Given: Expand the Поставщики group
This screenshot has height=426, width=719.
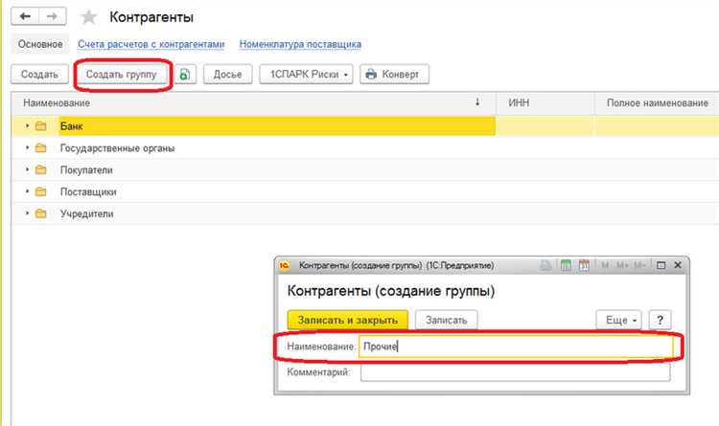Looking at the screenshot, I should pyautogui.click(x=27, y=191).
